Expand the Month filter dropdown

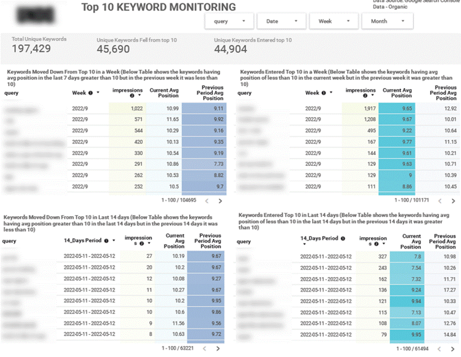click(x=387, y=21)
